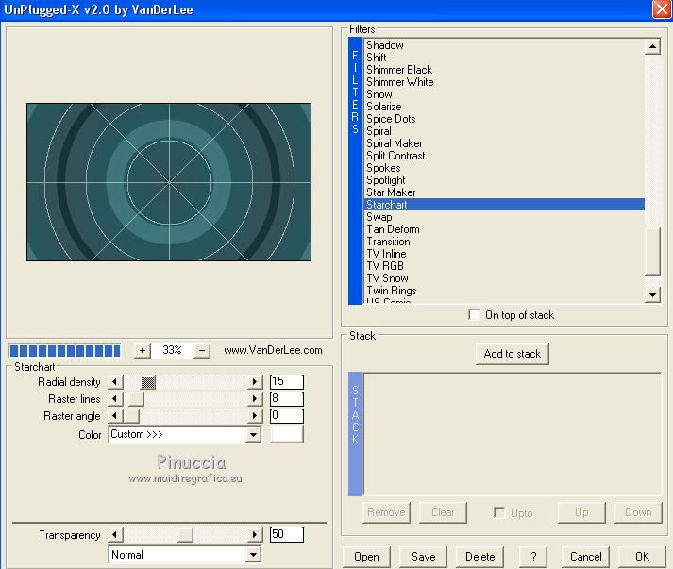This screenshot has width=673, height=569.
Task: Expand the Normal blend mode dropdown
Action: pos(253,556)
